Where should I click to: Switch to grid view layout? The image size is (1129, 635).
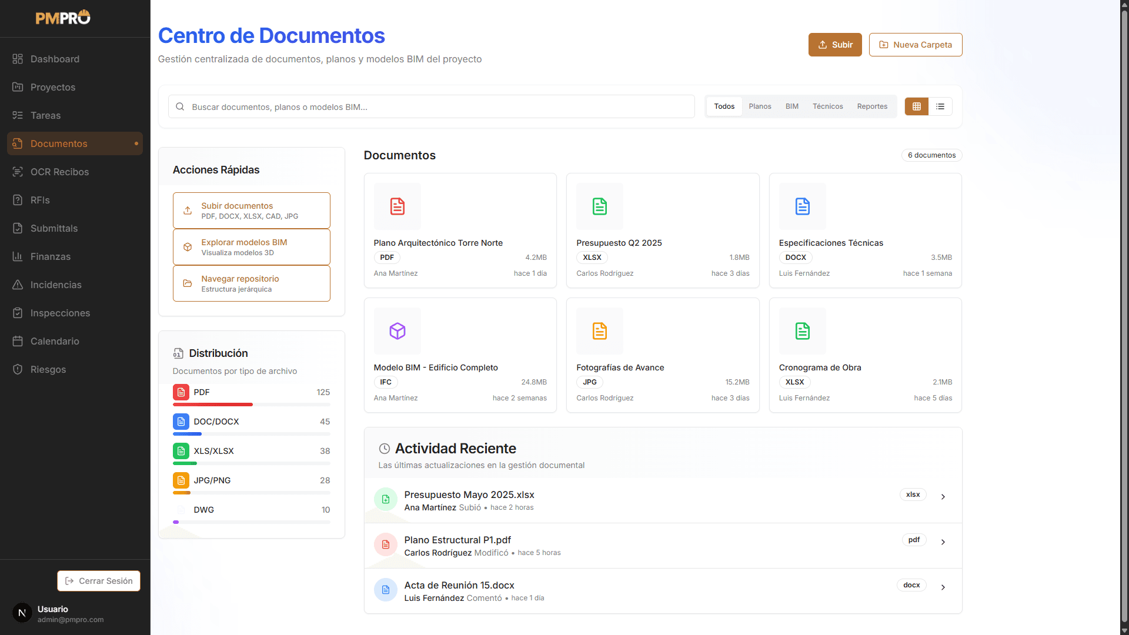point(916,106)
